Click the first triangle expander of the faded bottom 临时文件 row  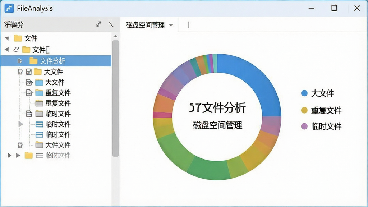[10, 155]
